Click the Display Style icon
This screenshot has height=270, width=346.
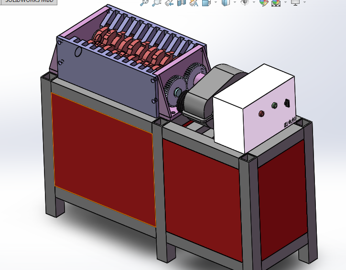pyautogui.click(x=226, y=3)
